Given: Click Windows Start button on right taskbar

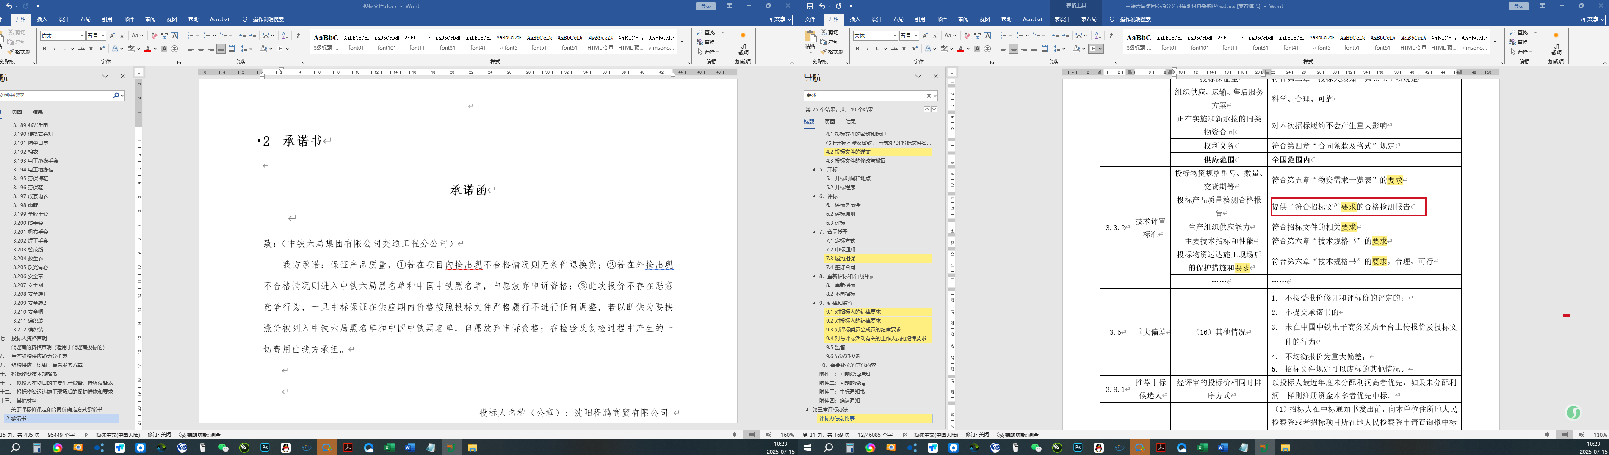Looking at the screenshot, I should coord(807,447).
